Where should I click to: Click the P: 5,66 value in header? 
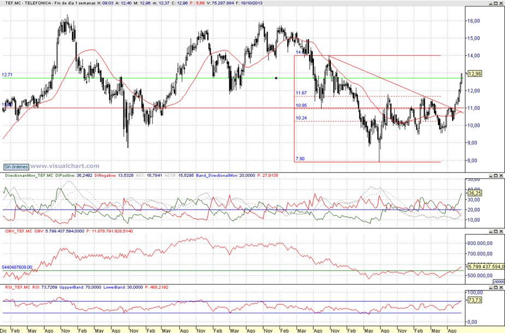pyautogui.click(x=198, y=3)
